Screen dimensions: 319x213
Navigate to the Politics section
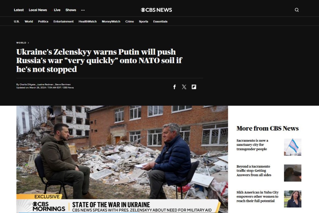(43, 21)
